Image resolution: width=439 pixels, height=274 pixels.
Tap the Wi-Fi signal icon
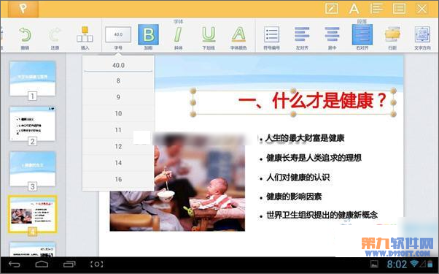(414, 264)
